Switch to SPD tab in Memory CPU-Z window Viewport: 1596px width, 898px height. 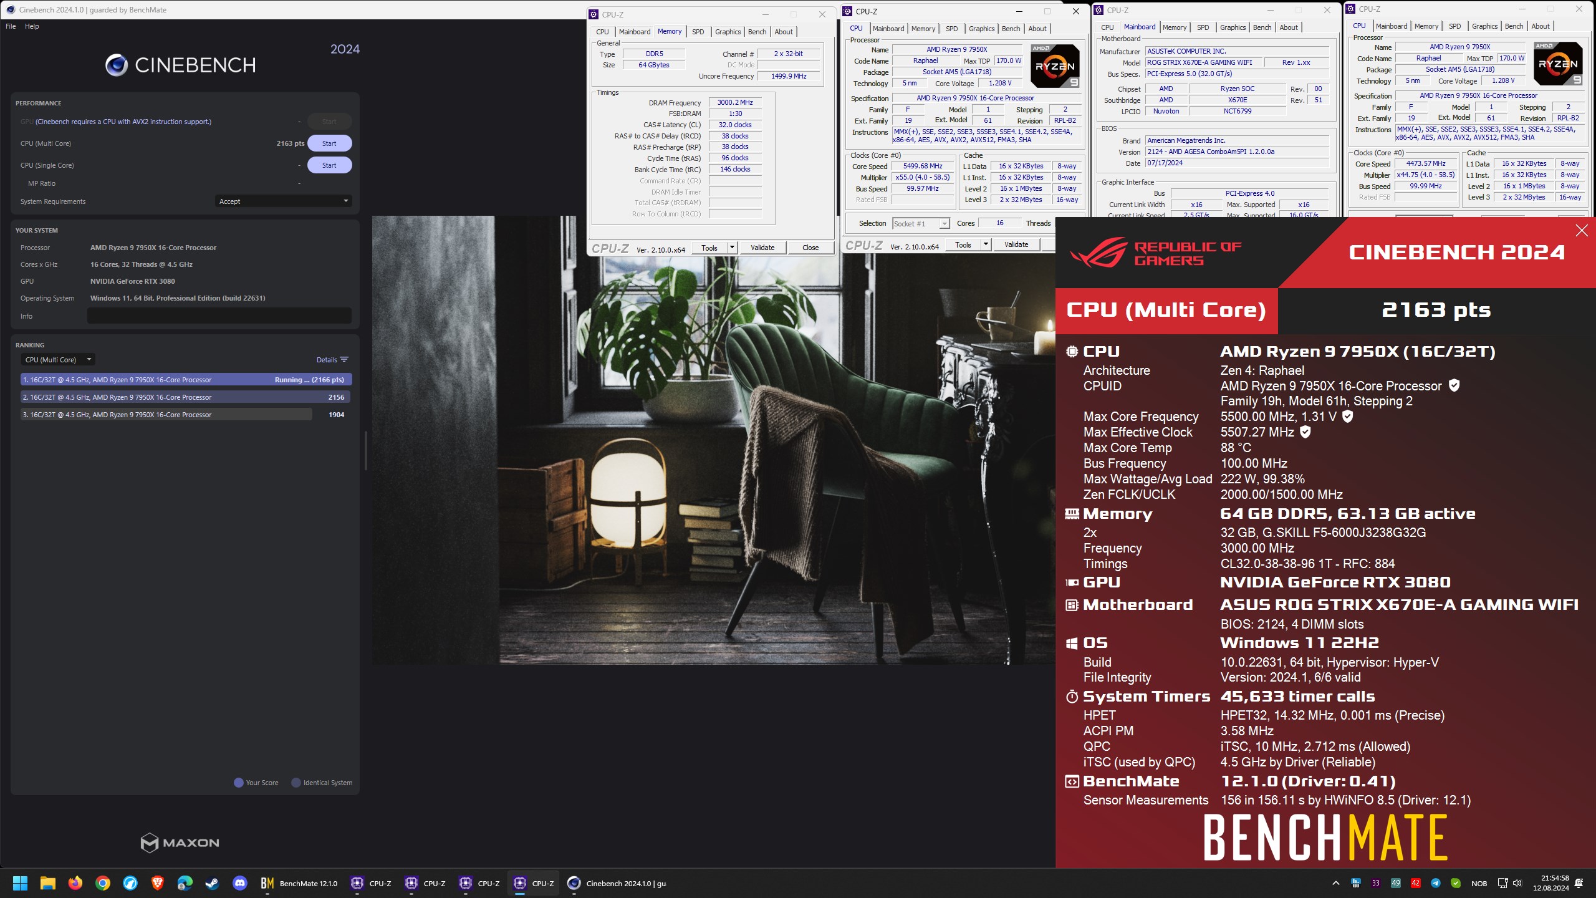coord(698,32)
